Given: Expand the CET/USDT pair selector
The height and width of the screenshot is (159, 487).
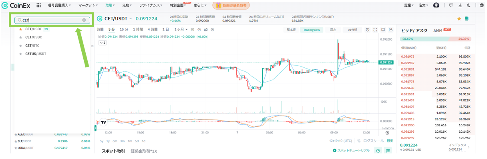Looking at the screenshot, I should [x=131, y=19].
